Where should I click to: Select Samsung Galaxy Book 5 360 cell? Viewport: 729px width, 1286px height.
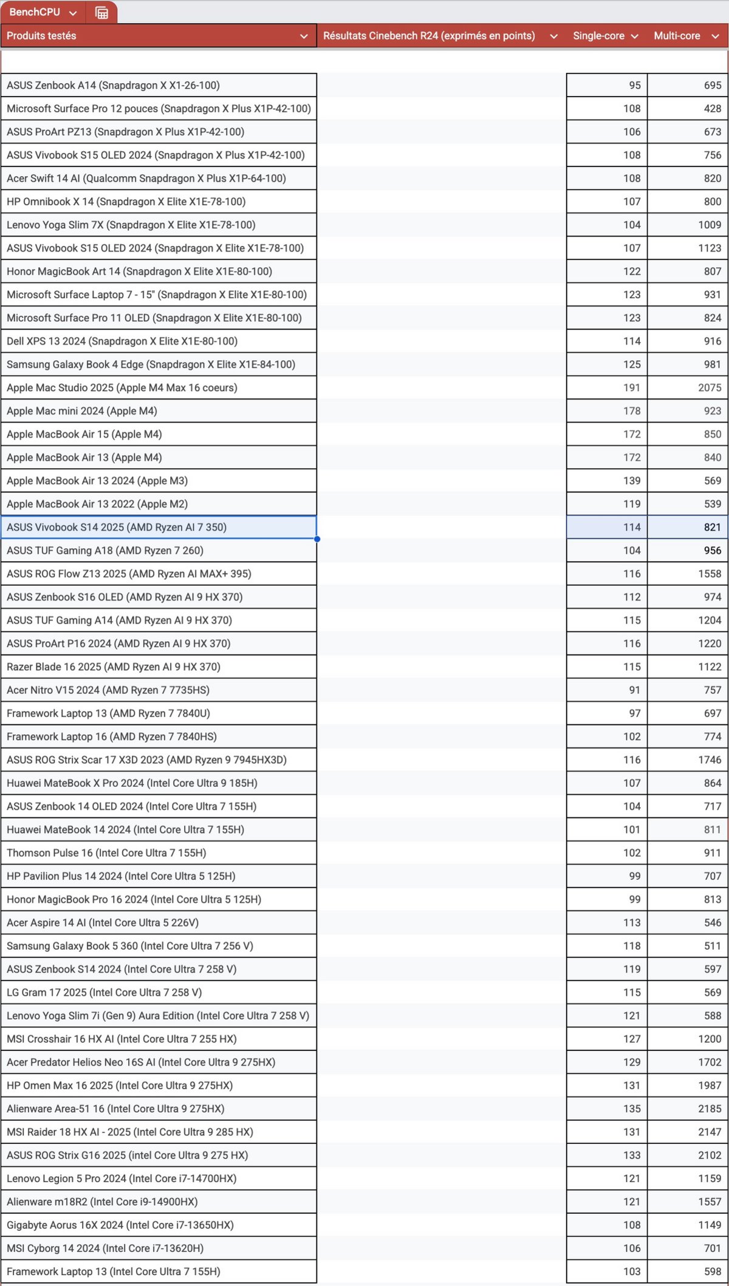[x=159, y=946]
